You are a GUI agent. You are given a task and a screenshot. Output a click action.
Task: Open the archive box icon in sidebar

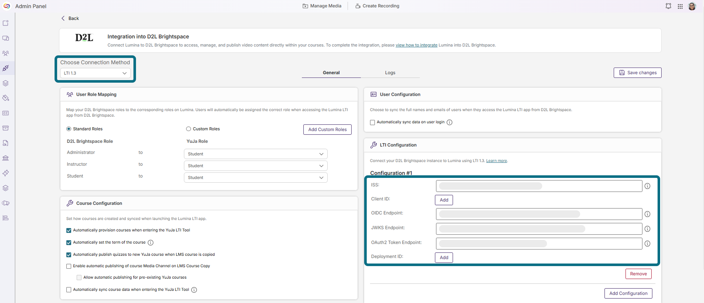click(x=6, y=128)
